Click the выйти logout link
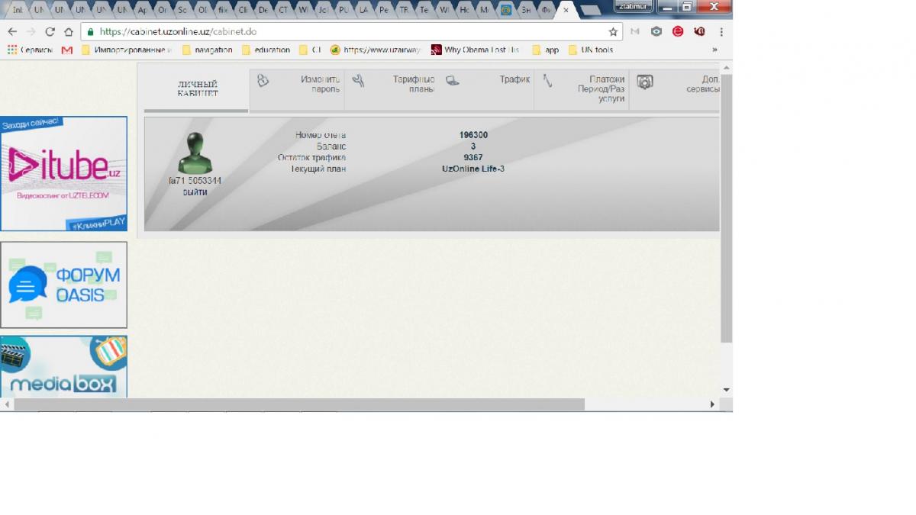916x515 pixels. tap(195, 192)
